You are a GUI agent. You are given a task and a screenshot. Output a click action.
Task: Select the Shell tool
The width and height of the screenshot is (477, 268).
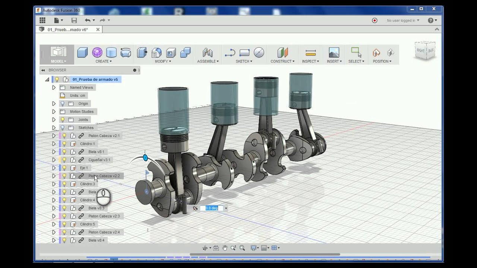171,52
